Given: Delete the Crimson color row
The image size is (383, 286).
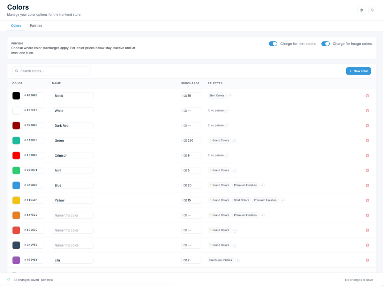Looking at the screenshot, I should pyautogui.click(x=367, y=155).
